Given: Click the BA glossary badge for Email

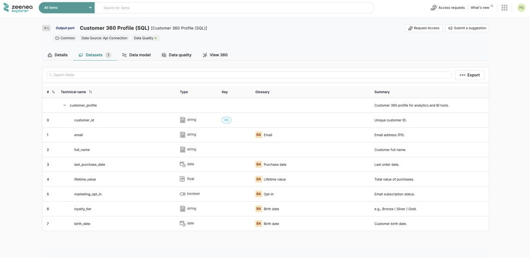Looking at the screenshot, I should pos(258,135).
